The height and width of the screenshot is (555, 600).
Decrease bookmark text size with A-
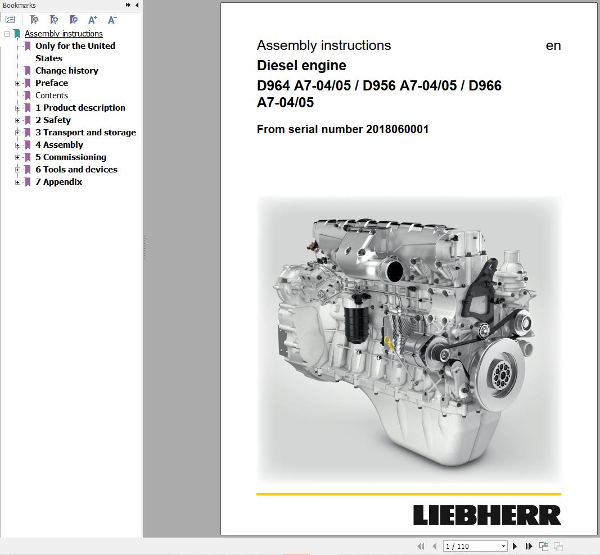[112, 20]
